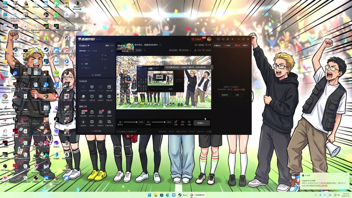The image size is (352, 198).
Task: Click 添加素材 to add a source
Action: (x=96, y=75)
